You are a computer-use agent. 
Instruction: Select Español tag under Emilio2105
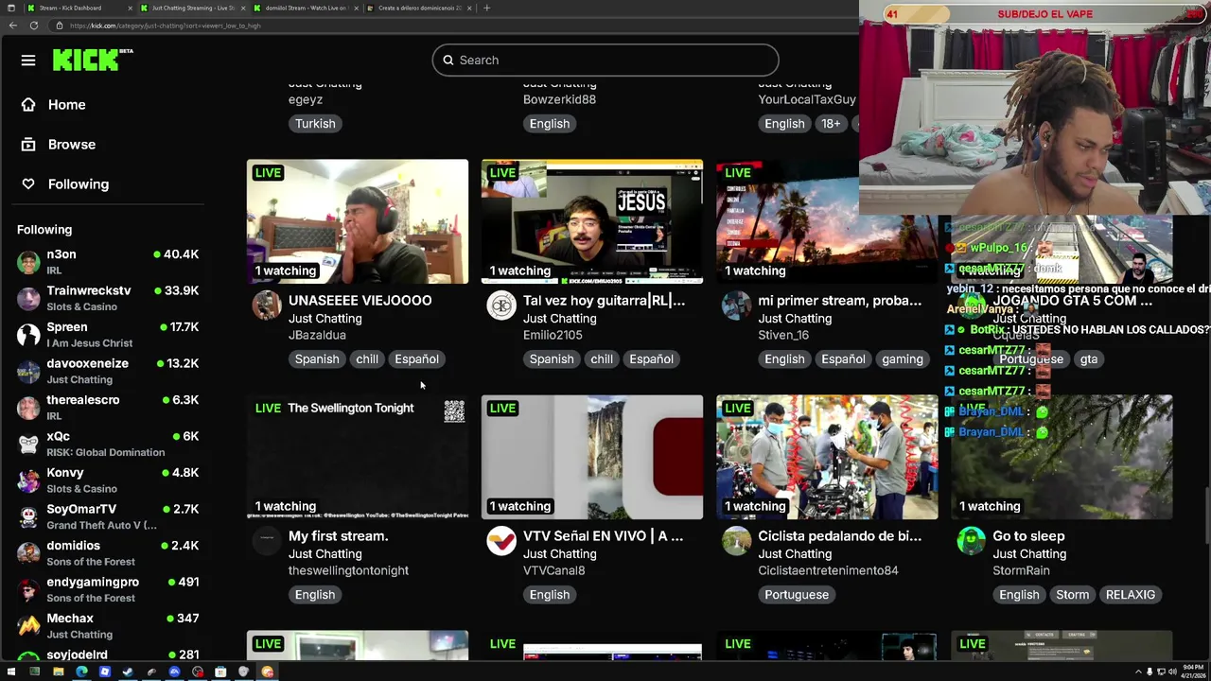click(x=652, y=359)
